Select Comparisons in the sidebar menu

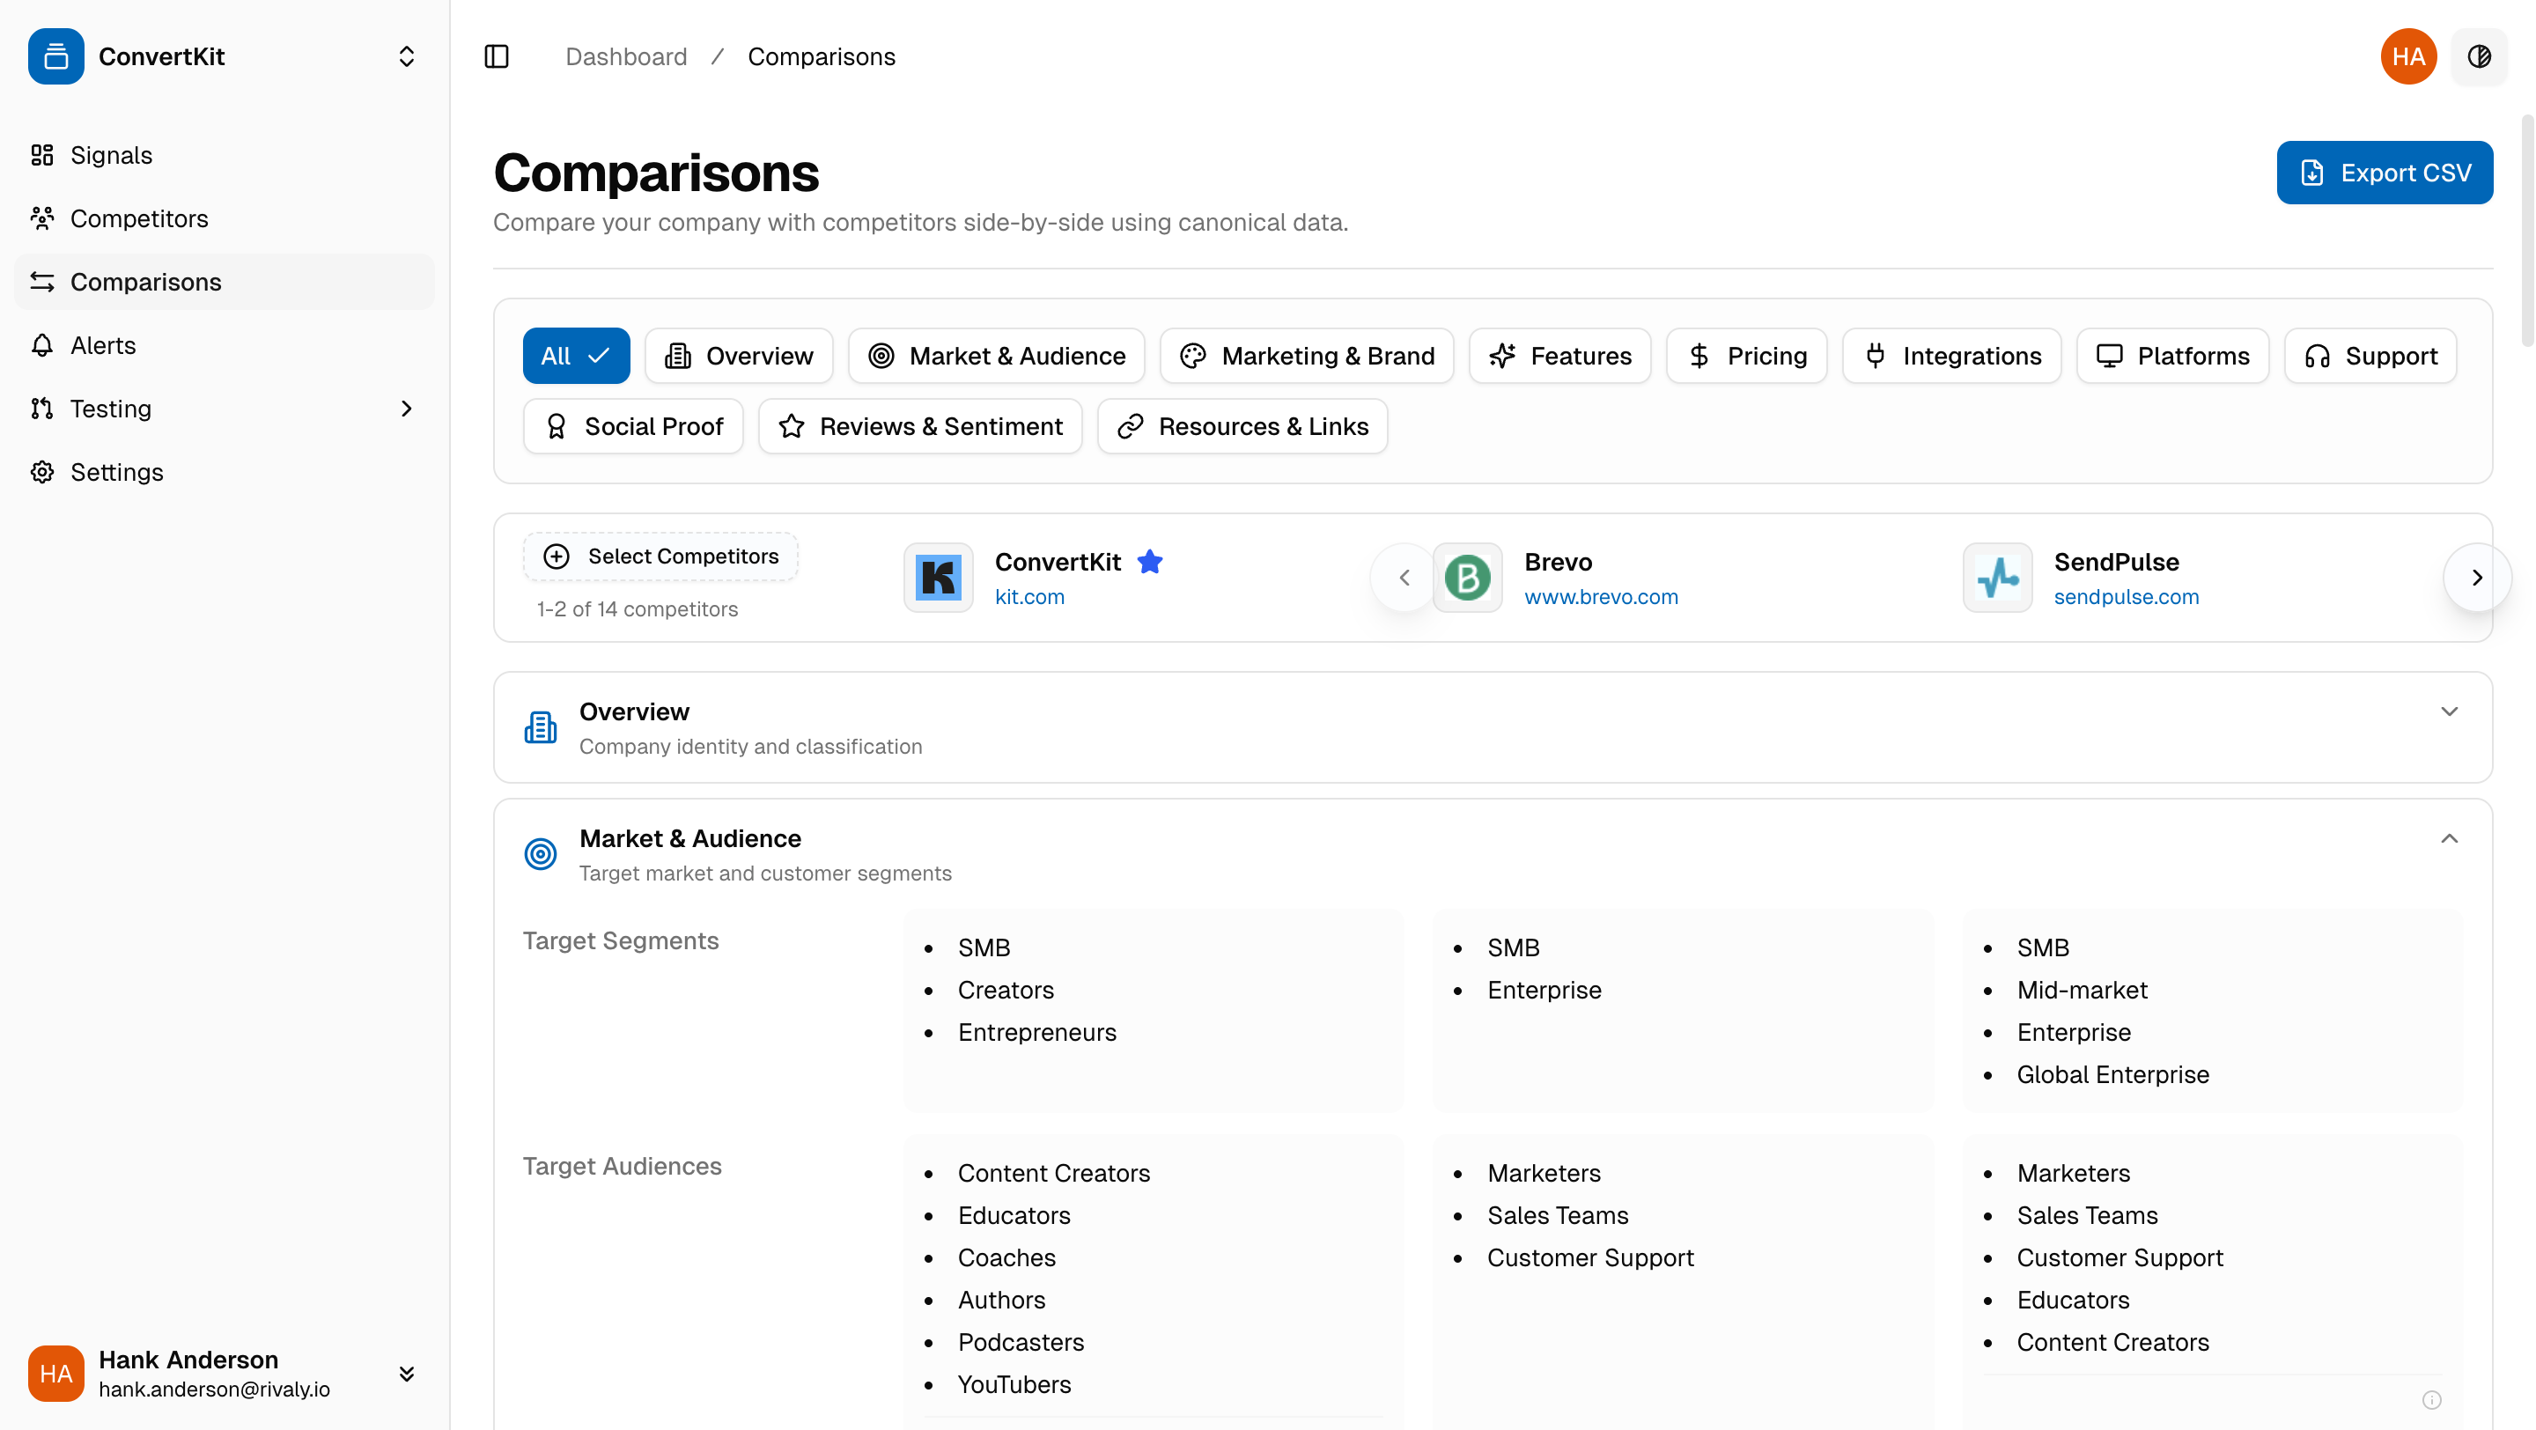pos(145,282)
